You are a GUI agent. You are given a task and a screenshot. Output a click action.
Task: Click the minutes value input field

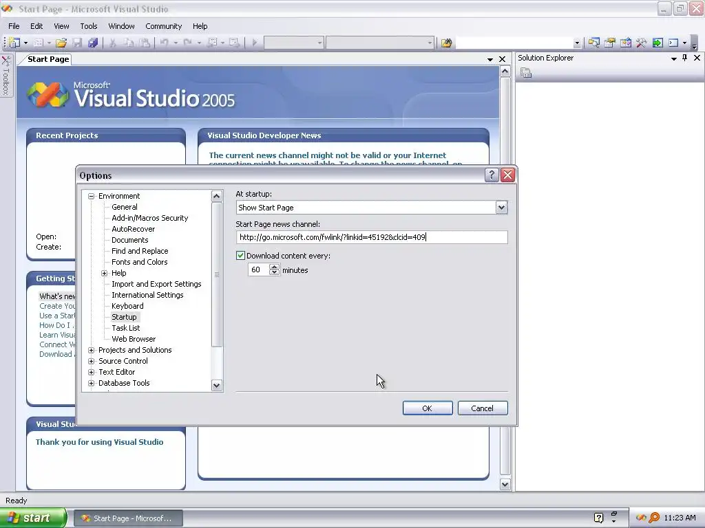259,269
